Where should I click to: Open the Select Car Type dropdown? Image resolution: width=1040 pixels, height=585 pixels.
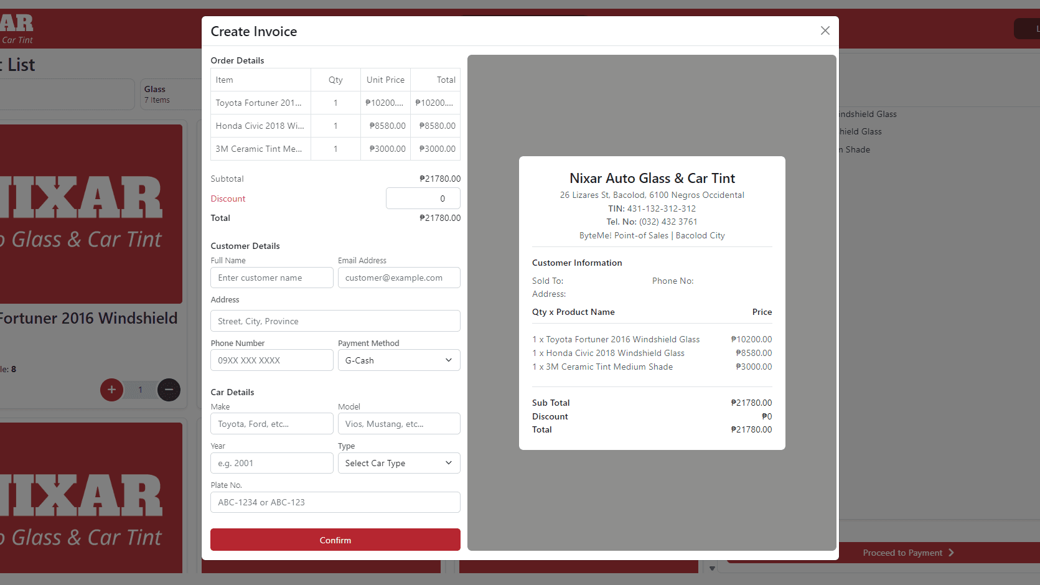point(398,463)
